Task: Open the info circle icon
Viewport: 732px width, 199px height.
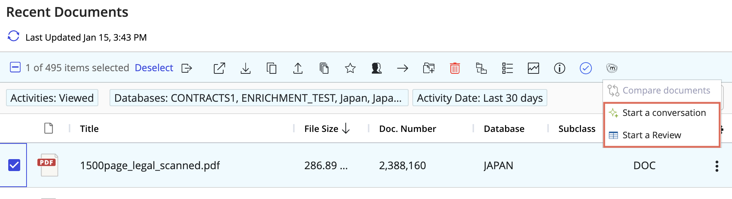Action: [559, 68]
